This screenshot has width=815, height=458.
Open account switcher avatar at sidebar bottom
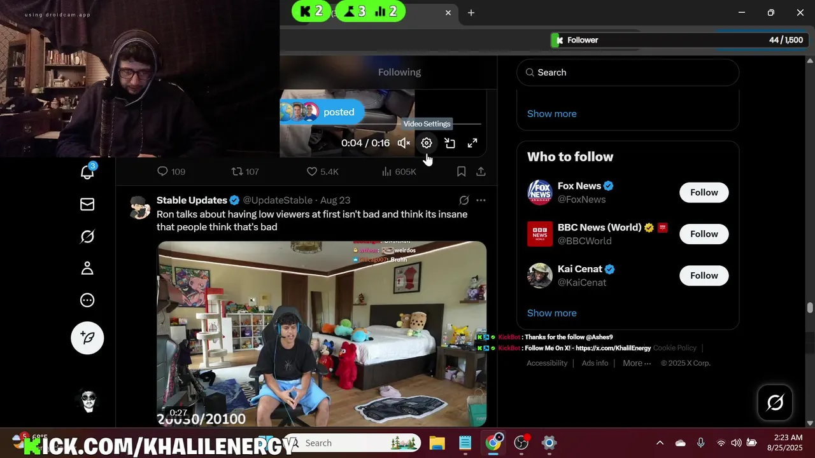pyautogui.click(x=87, y=401)
